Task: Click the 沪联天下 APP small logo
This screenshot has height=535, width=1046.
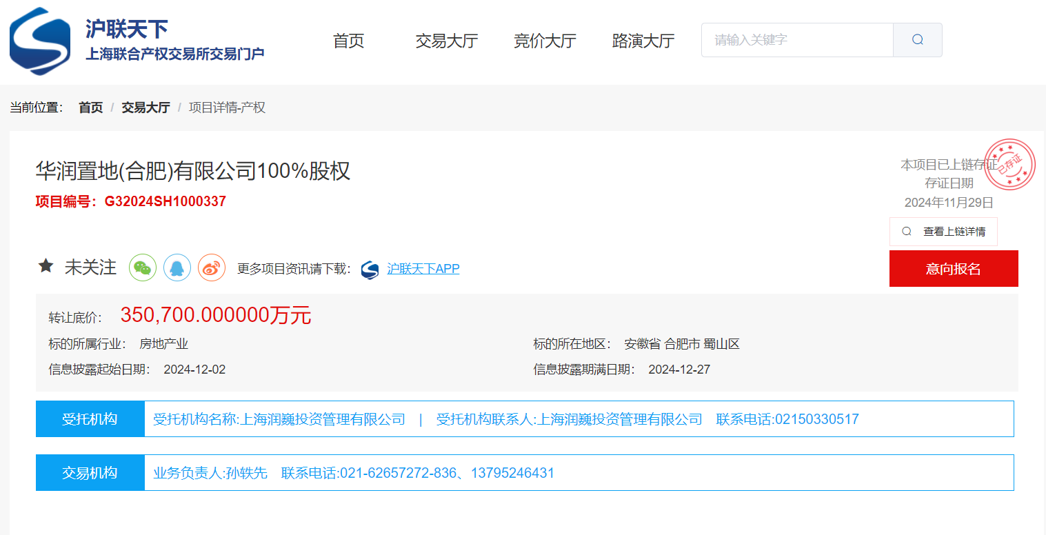Action: point(370,270)
